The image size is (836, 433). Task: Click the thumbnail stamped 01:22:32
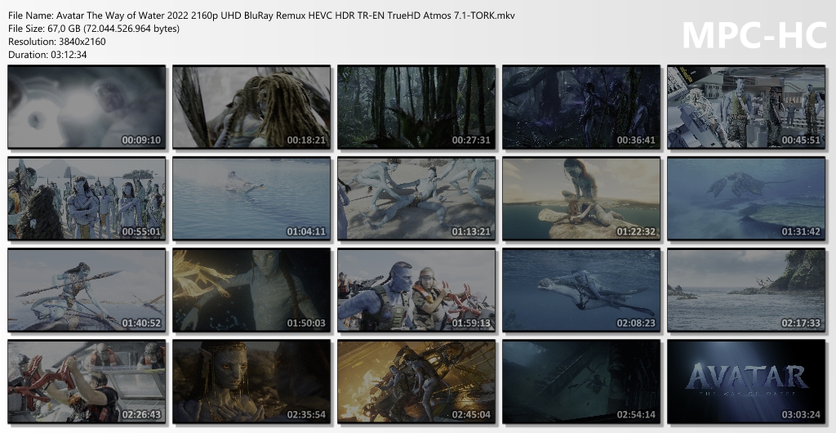(x=581, y=199)
